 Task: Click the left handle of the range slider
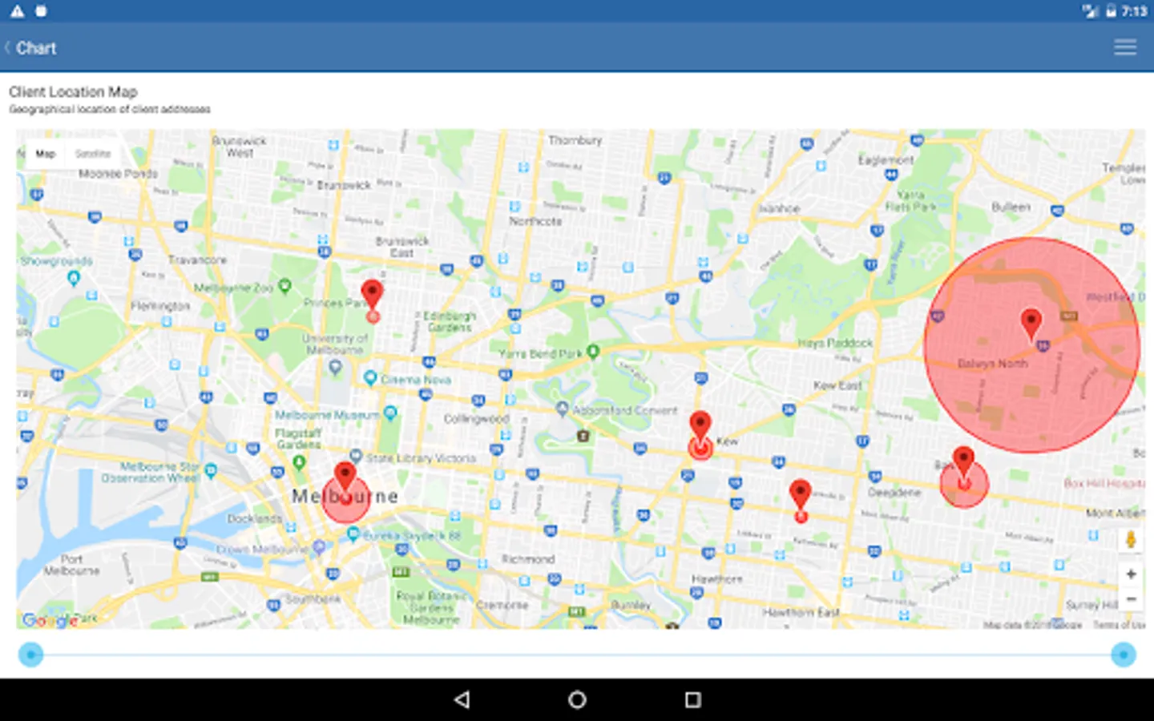point(30,654)
